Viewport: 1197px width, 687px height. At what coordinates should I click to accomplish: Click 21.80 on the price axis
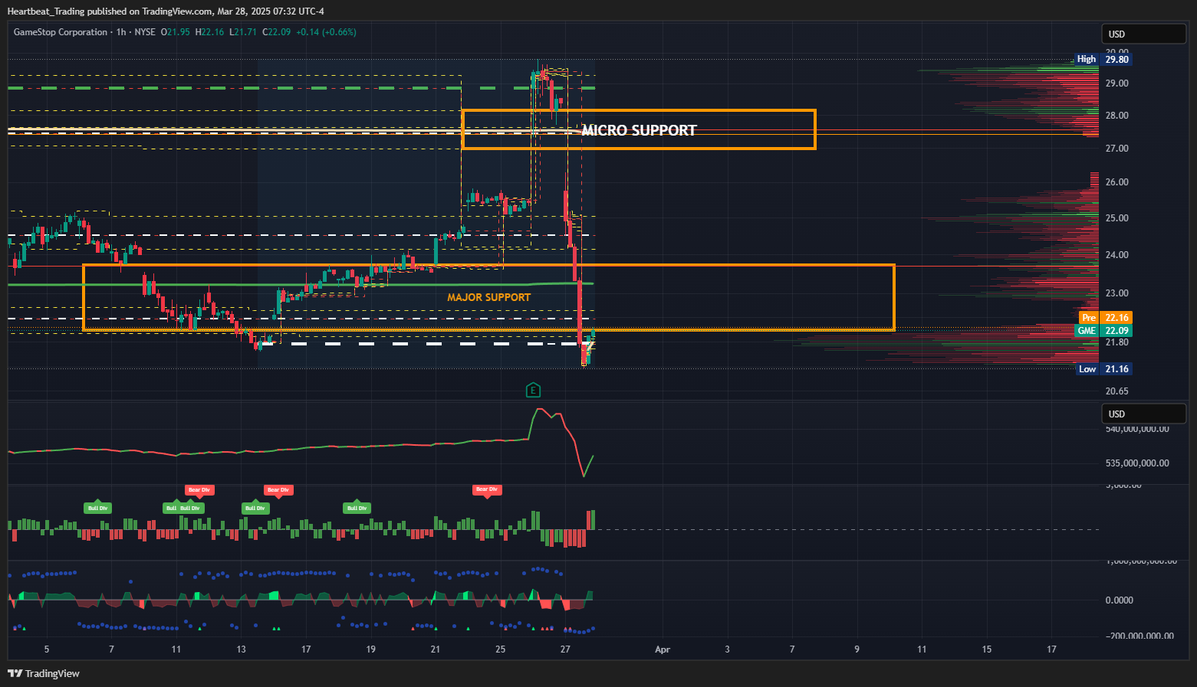click(1116, 342)
